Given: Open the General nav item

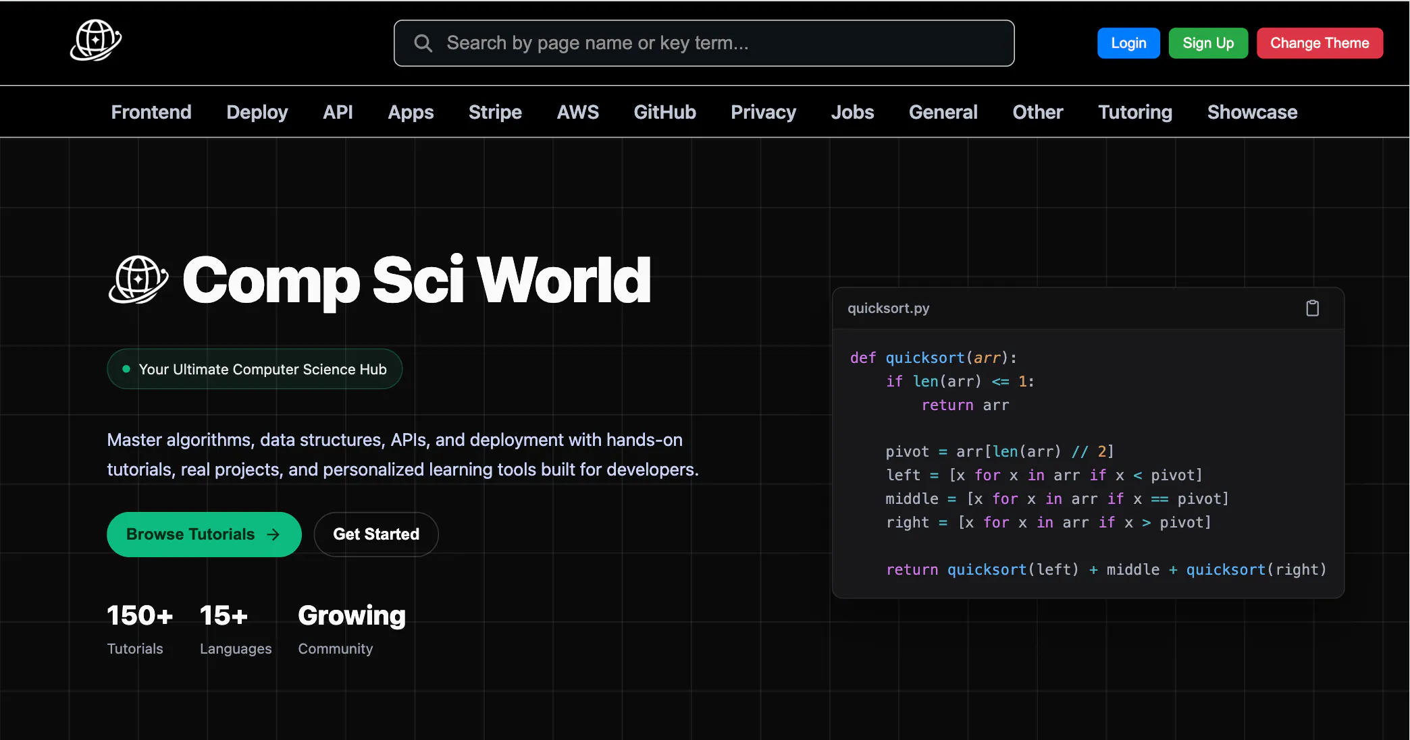Looking at the screenshot, I should (x=943, y=112).
